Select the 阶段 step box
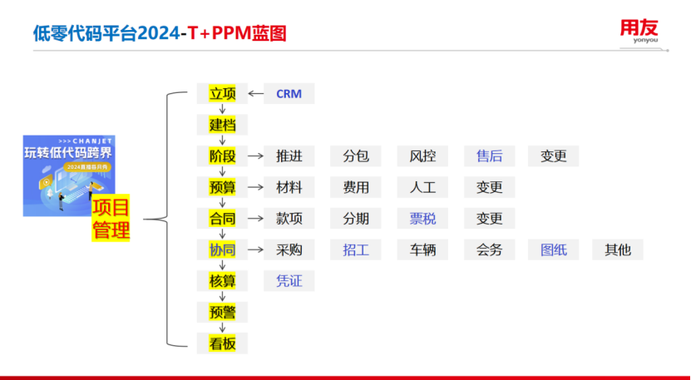This screenshot has width=691, height=380. click(222, 156)
